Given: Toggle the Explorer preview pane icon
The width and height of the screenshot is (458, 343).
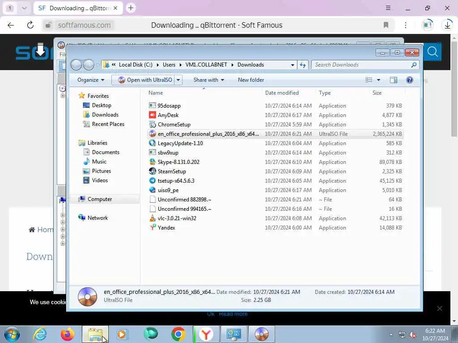Looking at the screenshot, I should [x=394, y=80].
